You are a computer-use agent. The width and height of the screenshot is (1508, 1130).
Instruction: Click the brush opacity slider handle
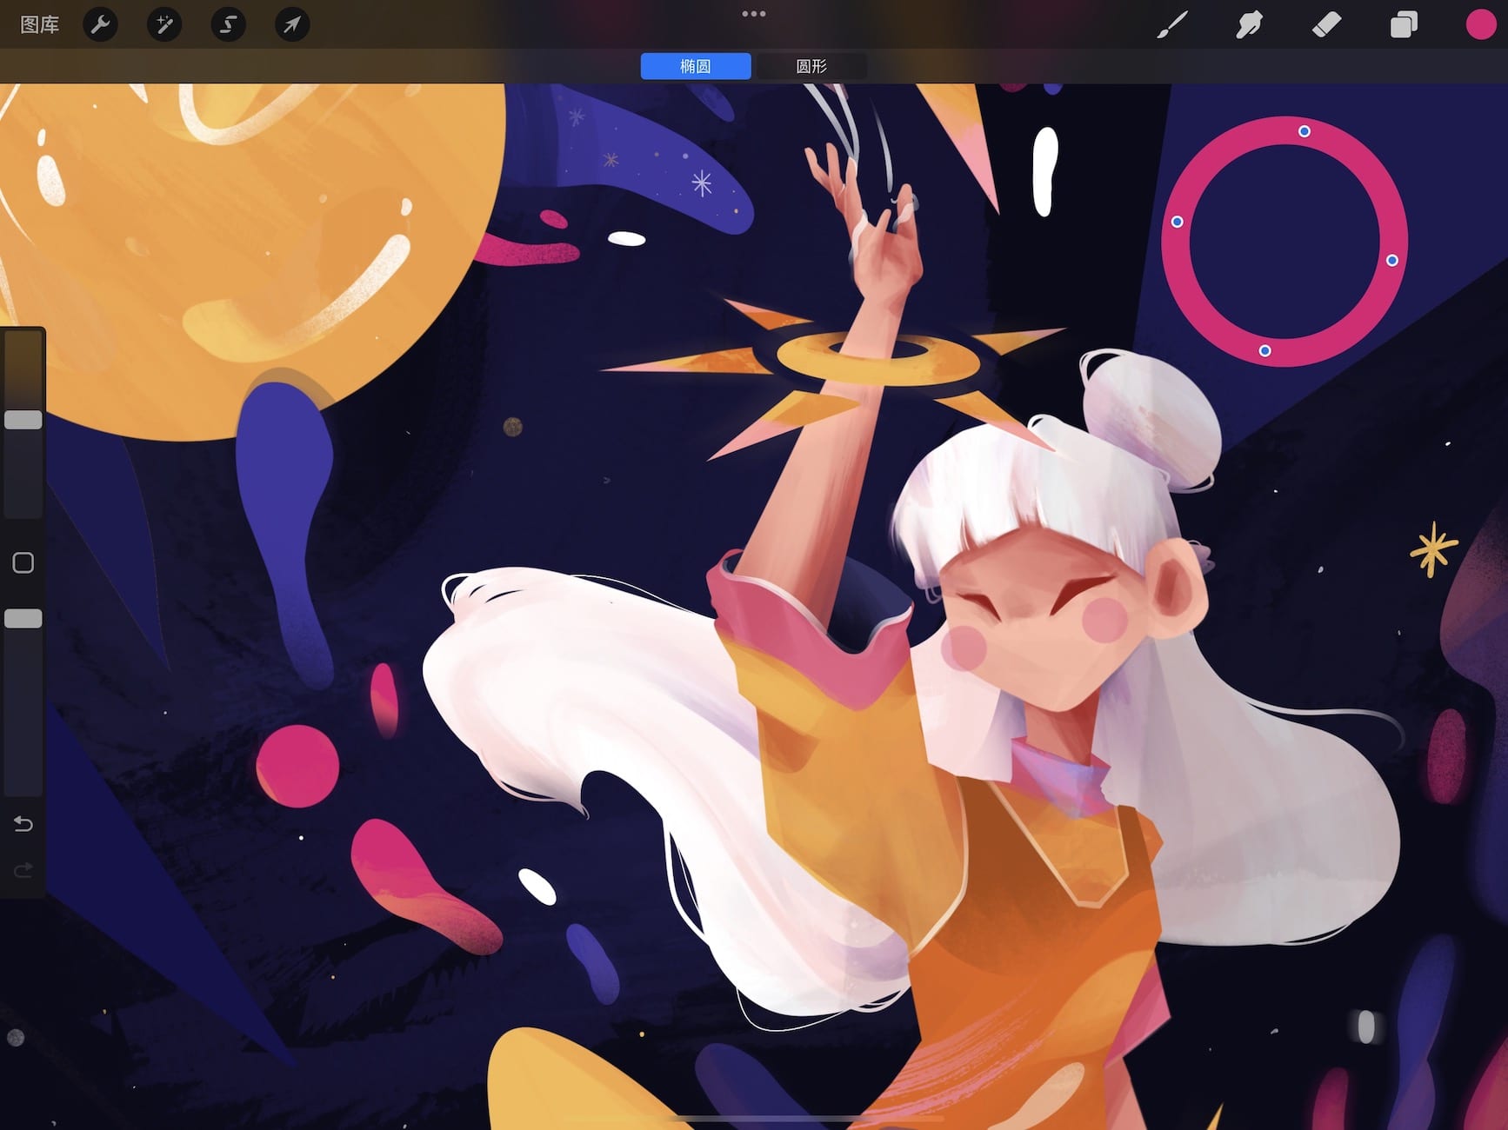23,618
